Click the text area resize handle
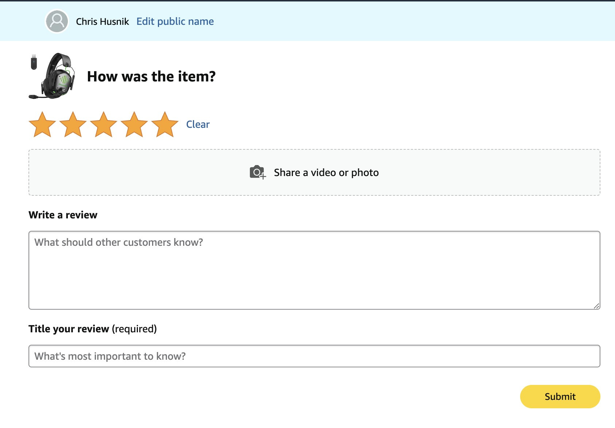The height and width of the screenshot is (428, 615). [x=596, y=306]
